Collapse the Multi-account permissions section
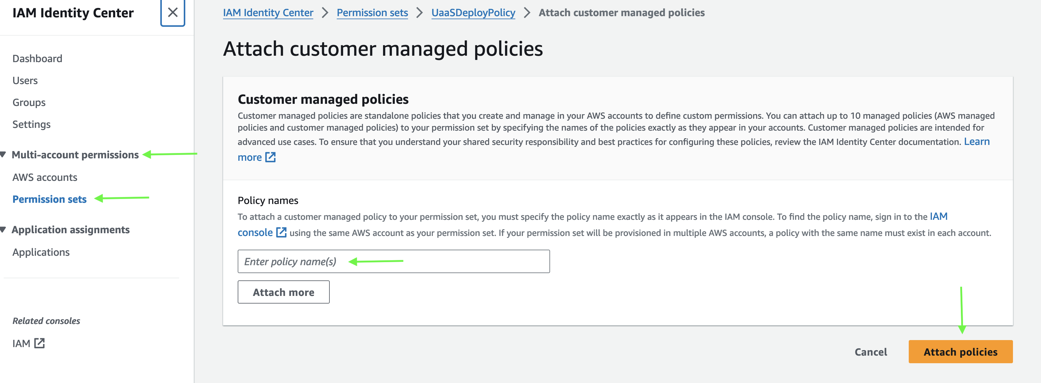The image size is (1041, 383). 3,155
